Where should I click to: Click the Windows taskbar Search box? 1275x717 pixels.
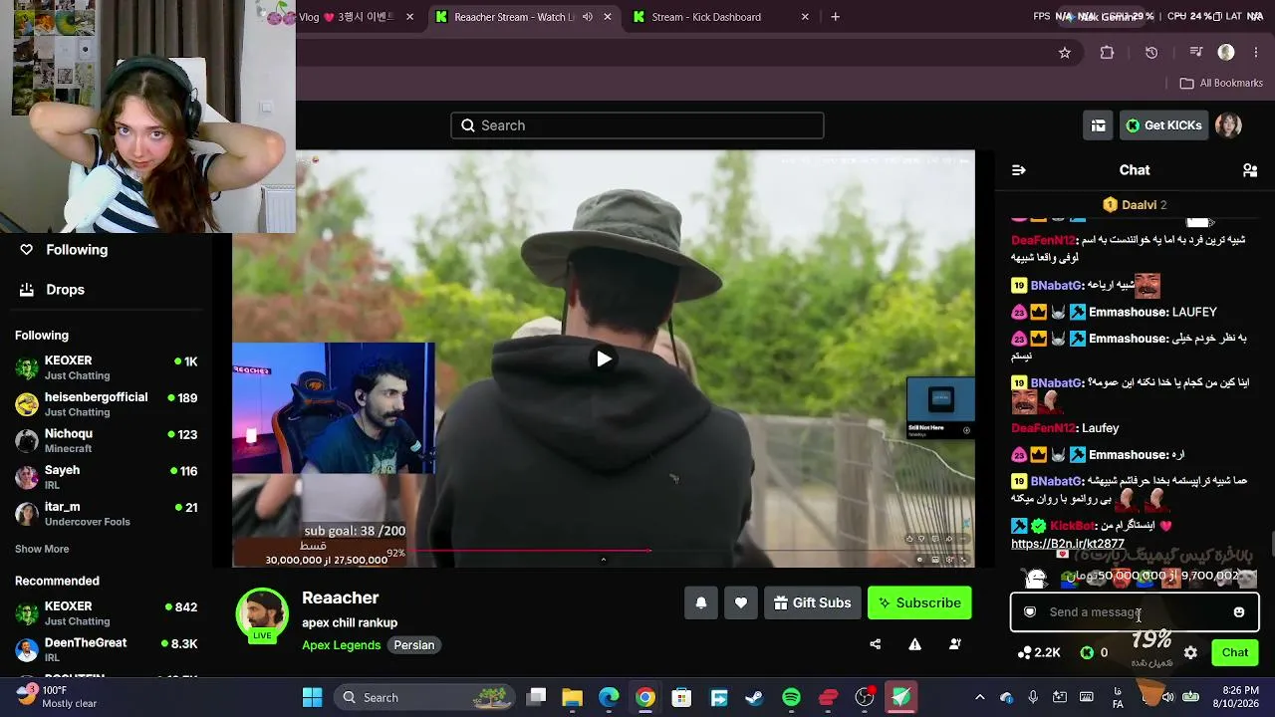426,697
